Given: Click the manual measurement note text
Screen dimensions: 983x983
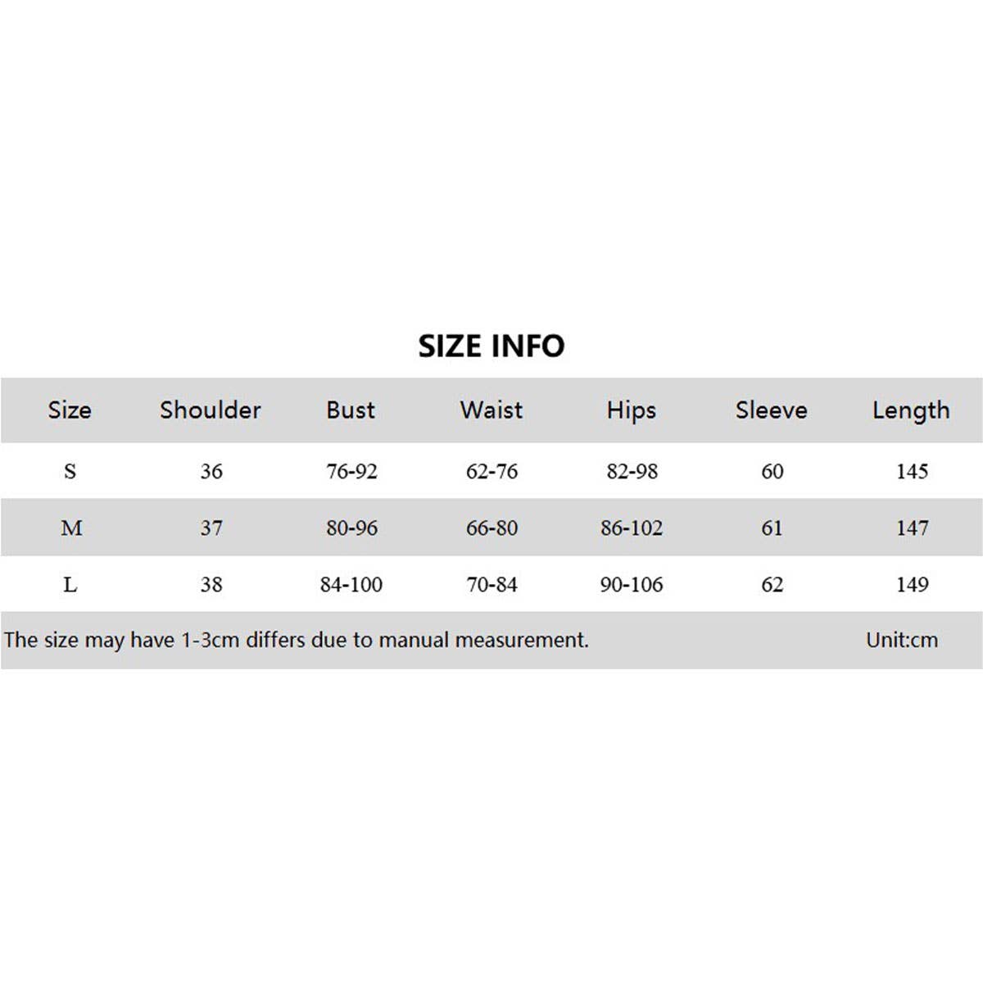Looking at the screenshot, I should [296, 640].
